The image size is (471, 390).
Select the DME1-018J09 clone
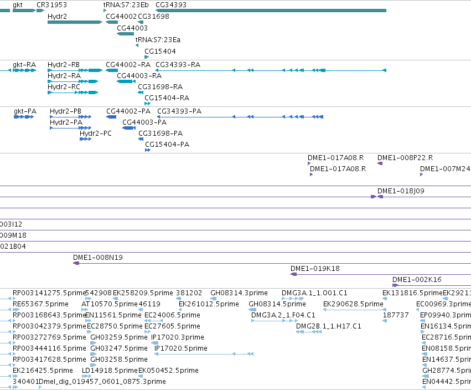click(x=424, y=197)
